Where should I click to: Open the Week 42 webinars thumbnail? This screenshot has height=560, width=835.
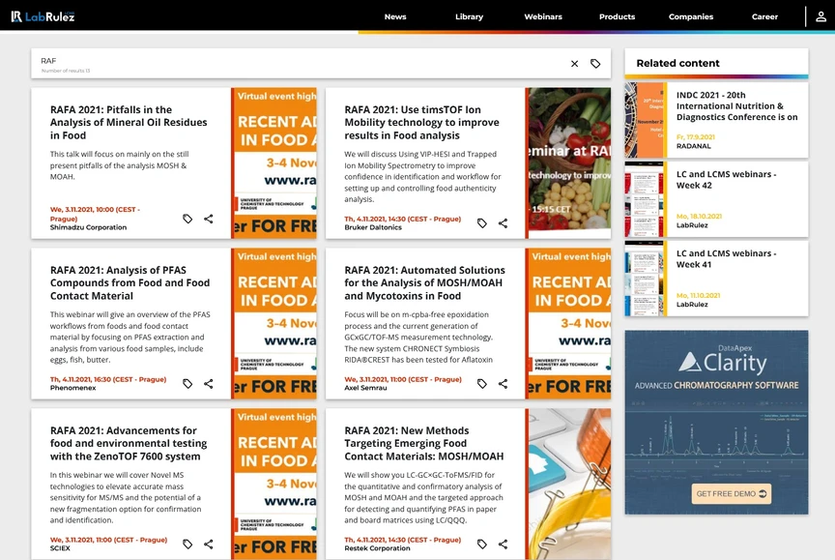tap(646, 199)
